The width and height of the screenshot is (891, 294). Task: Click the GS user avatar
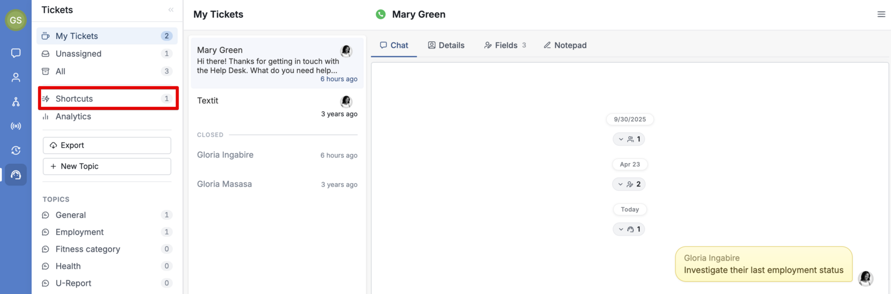16,20
